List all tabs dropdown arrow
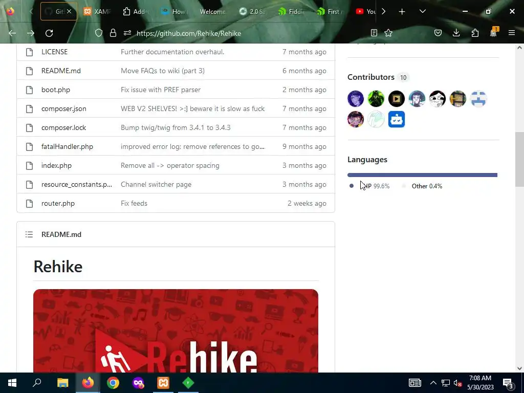The height and width of the screenshot is (393, 524). click(x=422, y=11)
